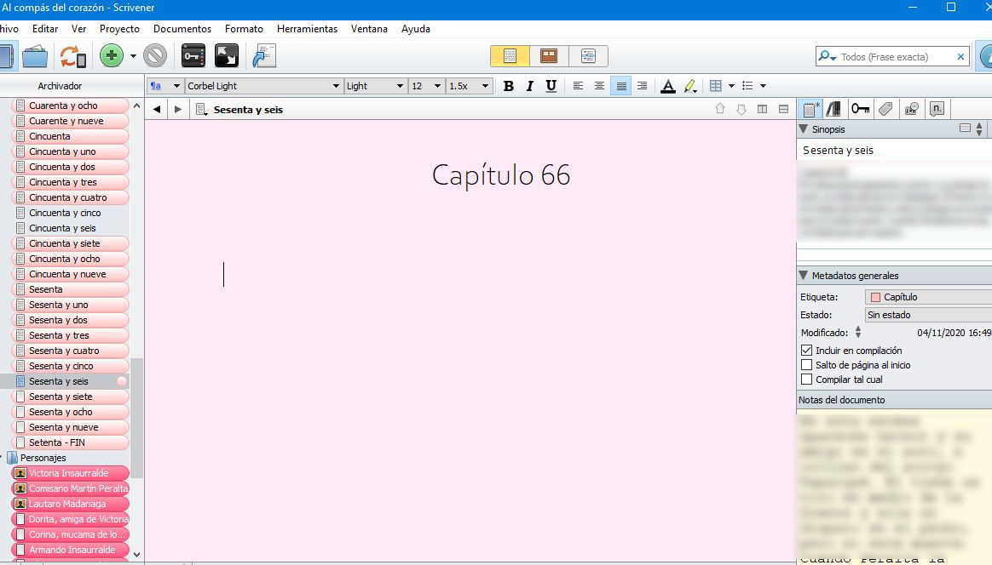Open the Documentos menu
The image size is (992, 565).
(x=182, y=29)
